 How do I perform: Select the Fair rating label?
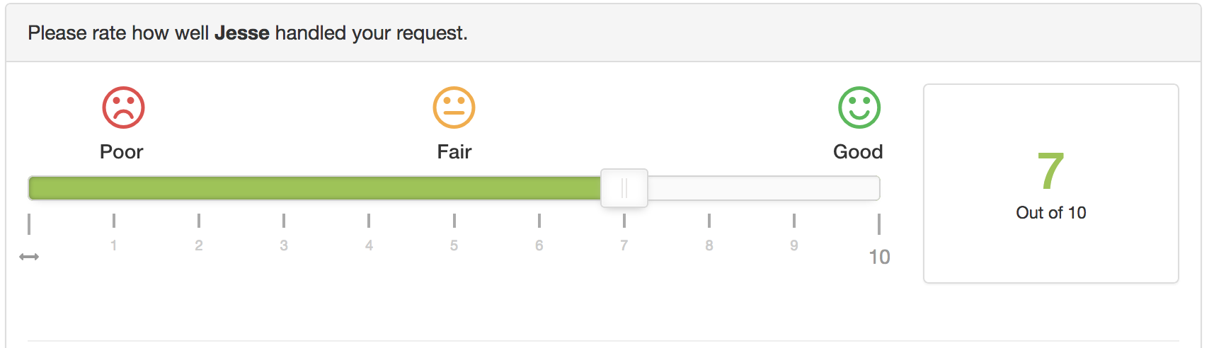point(454,152)
